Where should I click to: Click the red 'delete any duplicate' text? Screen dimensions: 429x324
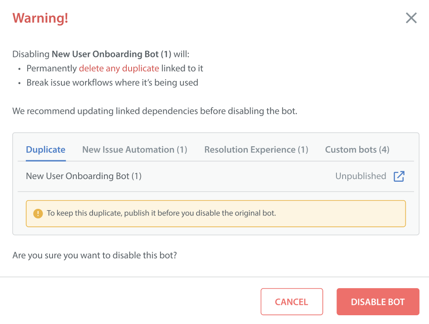[x=119, y=68]
